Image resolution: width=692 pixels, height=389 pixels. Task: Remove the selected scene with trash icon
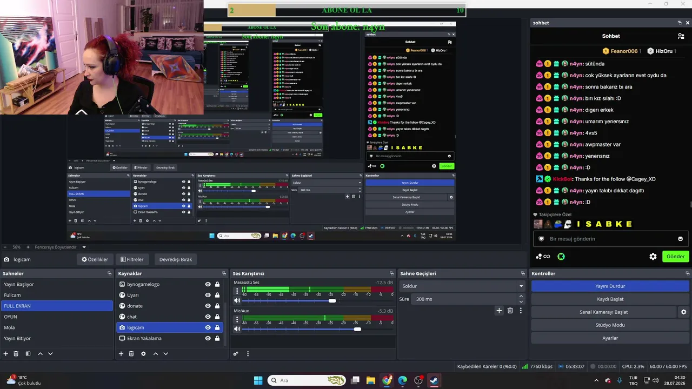tap(16, 354)
